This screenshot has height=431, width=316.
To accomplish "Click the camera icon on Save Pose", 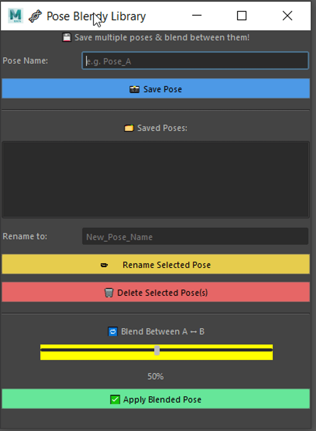I will tap(134, 89).
